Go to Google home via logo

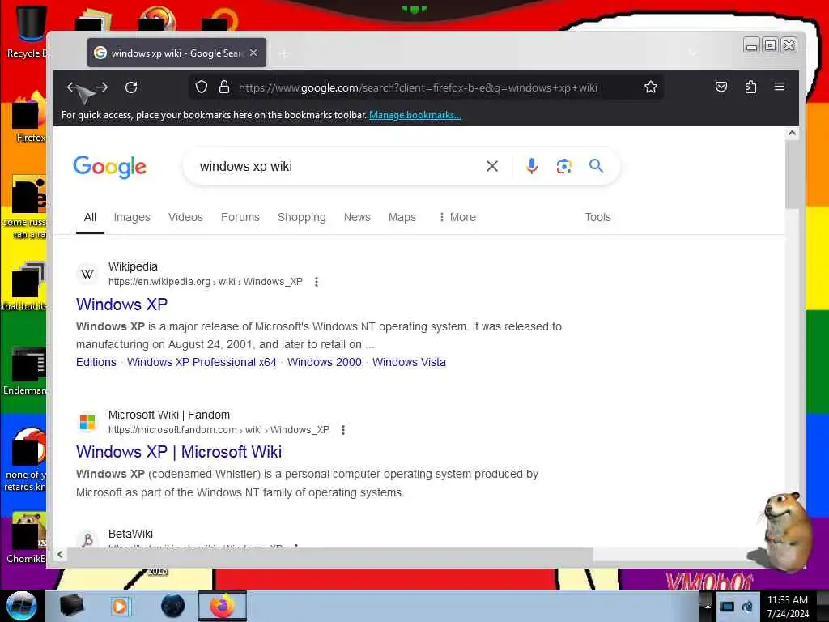tap(109, 167)
